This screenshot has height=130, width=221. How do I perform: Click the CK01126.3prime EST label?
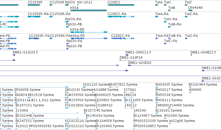pyautogui.click(x=96, y=85)
